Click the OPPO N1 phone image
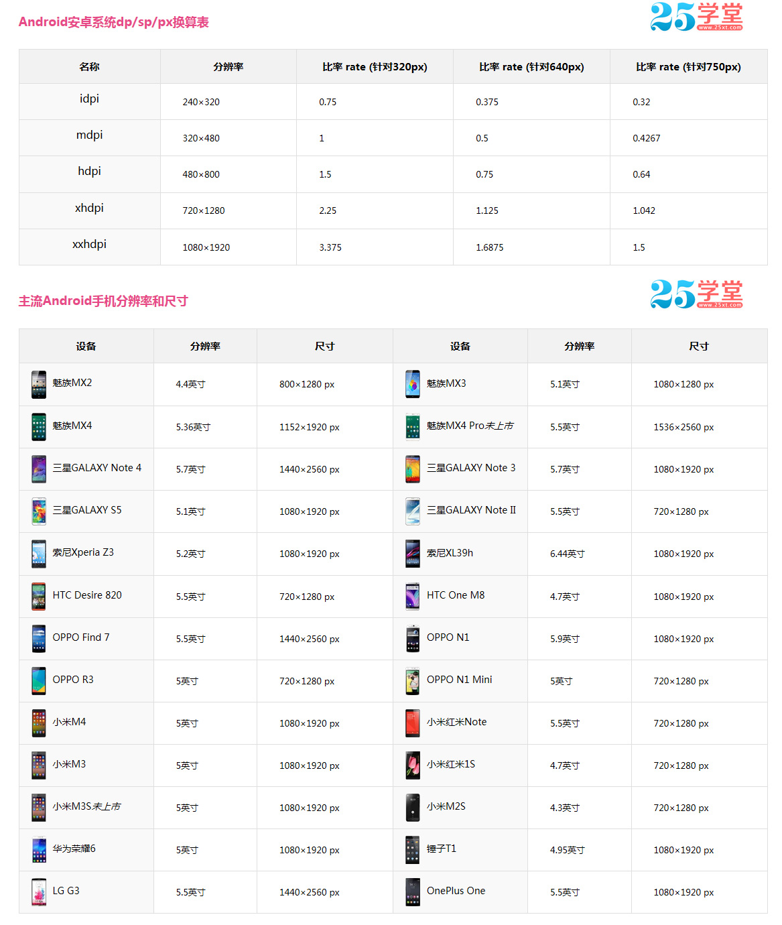This screenshot has width=782, height=925. (413, 639)
